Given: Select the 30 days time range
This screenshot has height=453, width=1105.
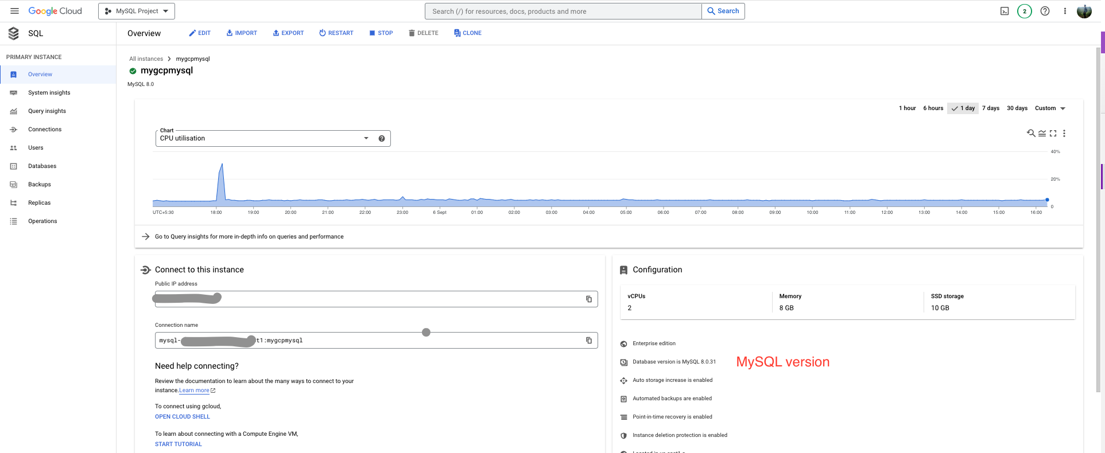Looking at the screenshot, I should [1017, 108].
